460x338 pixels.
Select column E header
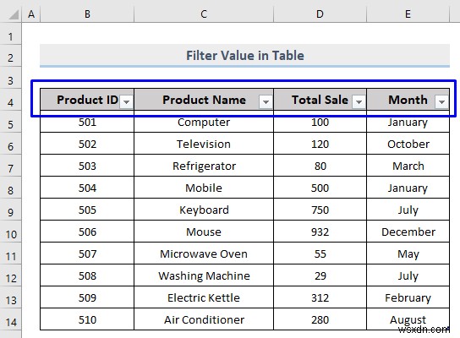(x=408, y=14)
